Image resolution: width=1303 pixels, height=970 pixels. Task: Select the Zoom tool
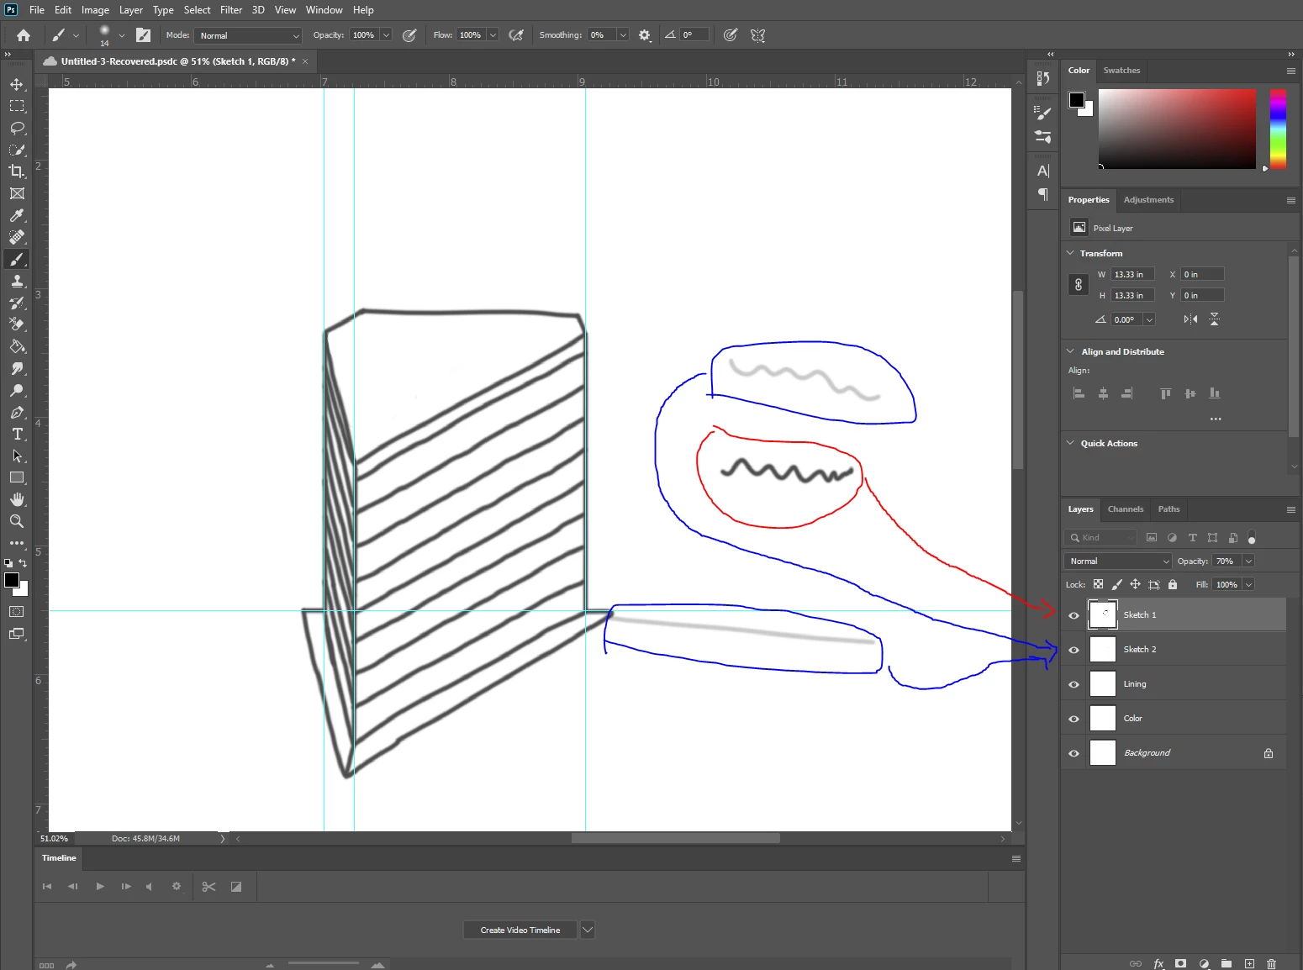click(x=17, y=521)
